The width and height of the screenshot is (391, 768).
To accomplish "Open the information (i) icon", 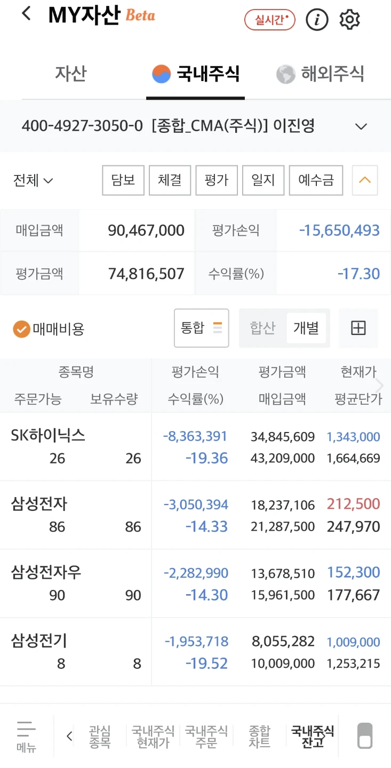I will coord(317,20).
